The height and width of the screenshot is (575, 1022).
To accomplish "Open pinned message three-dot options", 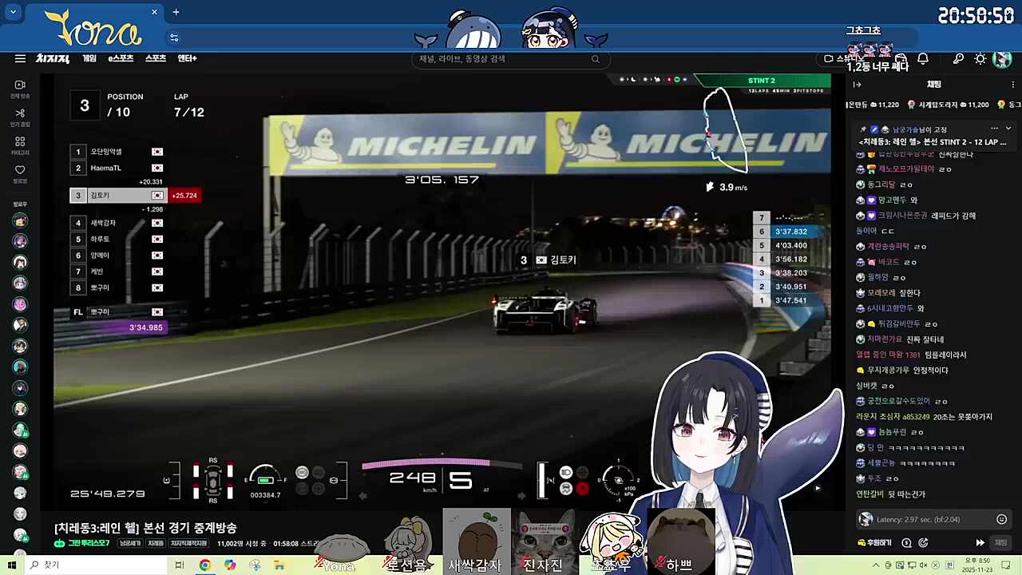I will click(x=994, y=129).
